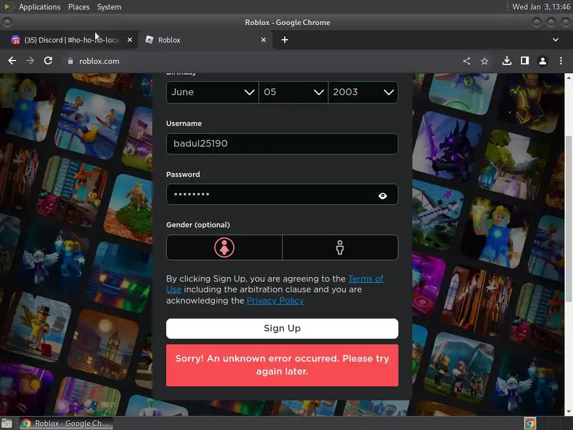Open the Chrome profile menu
This screenshot has height=430, width=573.
(x=543, y=60)
